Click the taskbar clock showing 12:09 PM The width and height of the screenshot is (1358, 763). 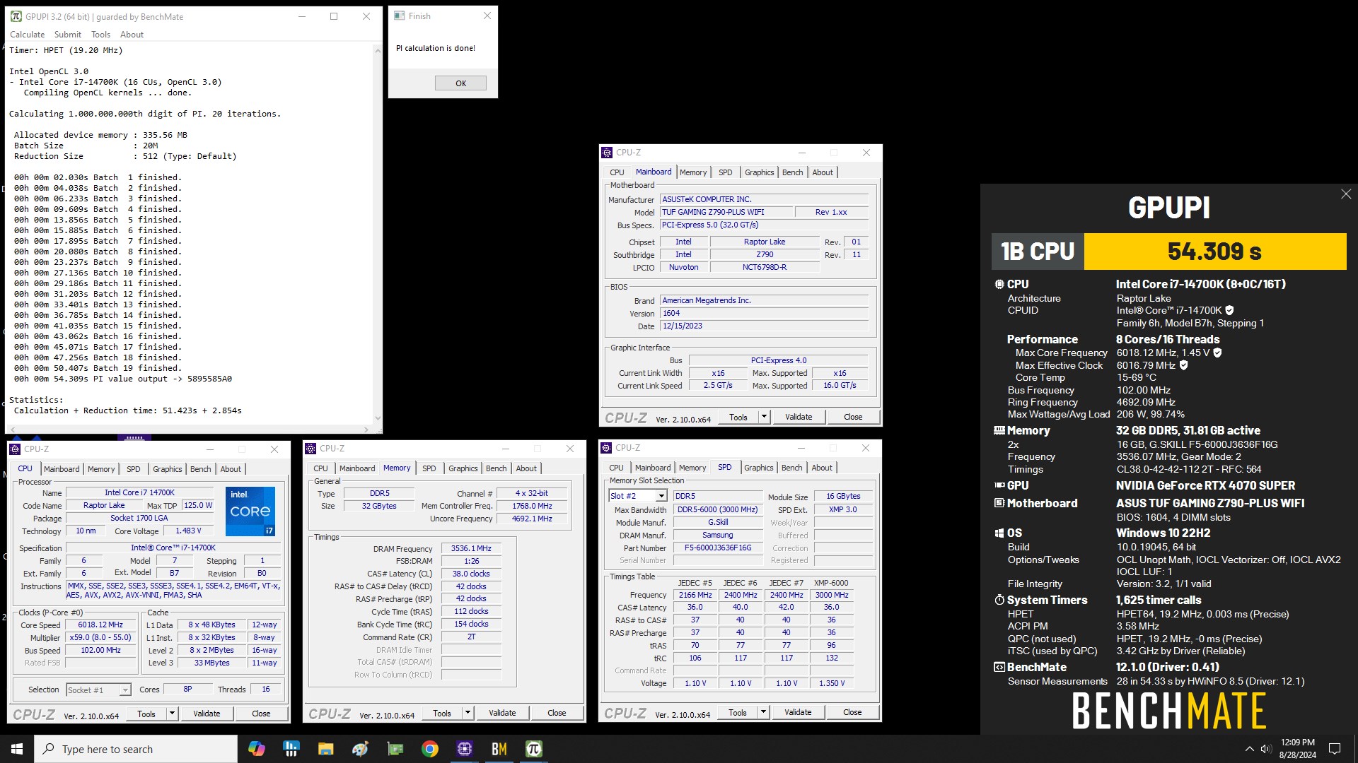click(1297, 749)
